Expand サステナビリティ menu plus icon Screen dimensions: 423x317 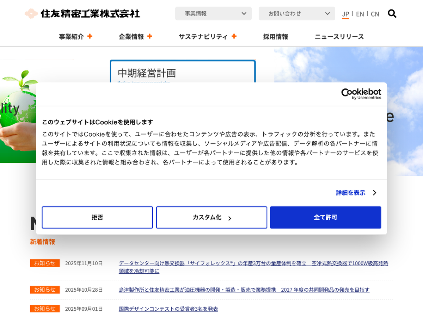234,36
